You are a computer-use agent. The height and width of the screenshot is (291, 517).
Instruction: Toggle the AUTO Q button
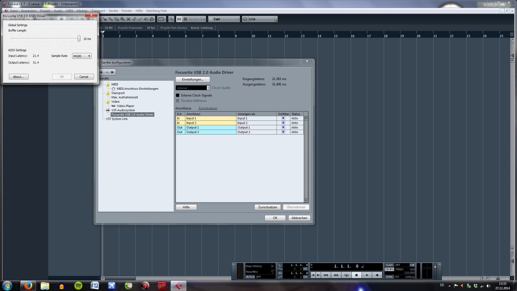click(x=250, y=277)
